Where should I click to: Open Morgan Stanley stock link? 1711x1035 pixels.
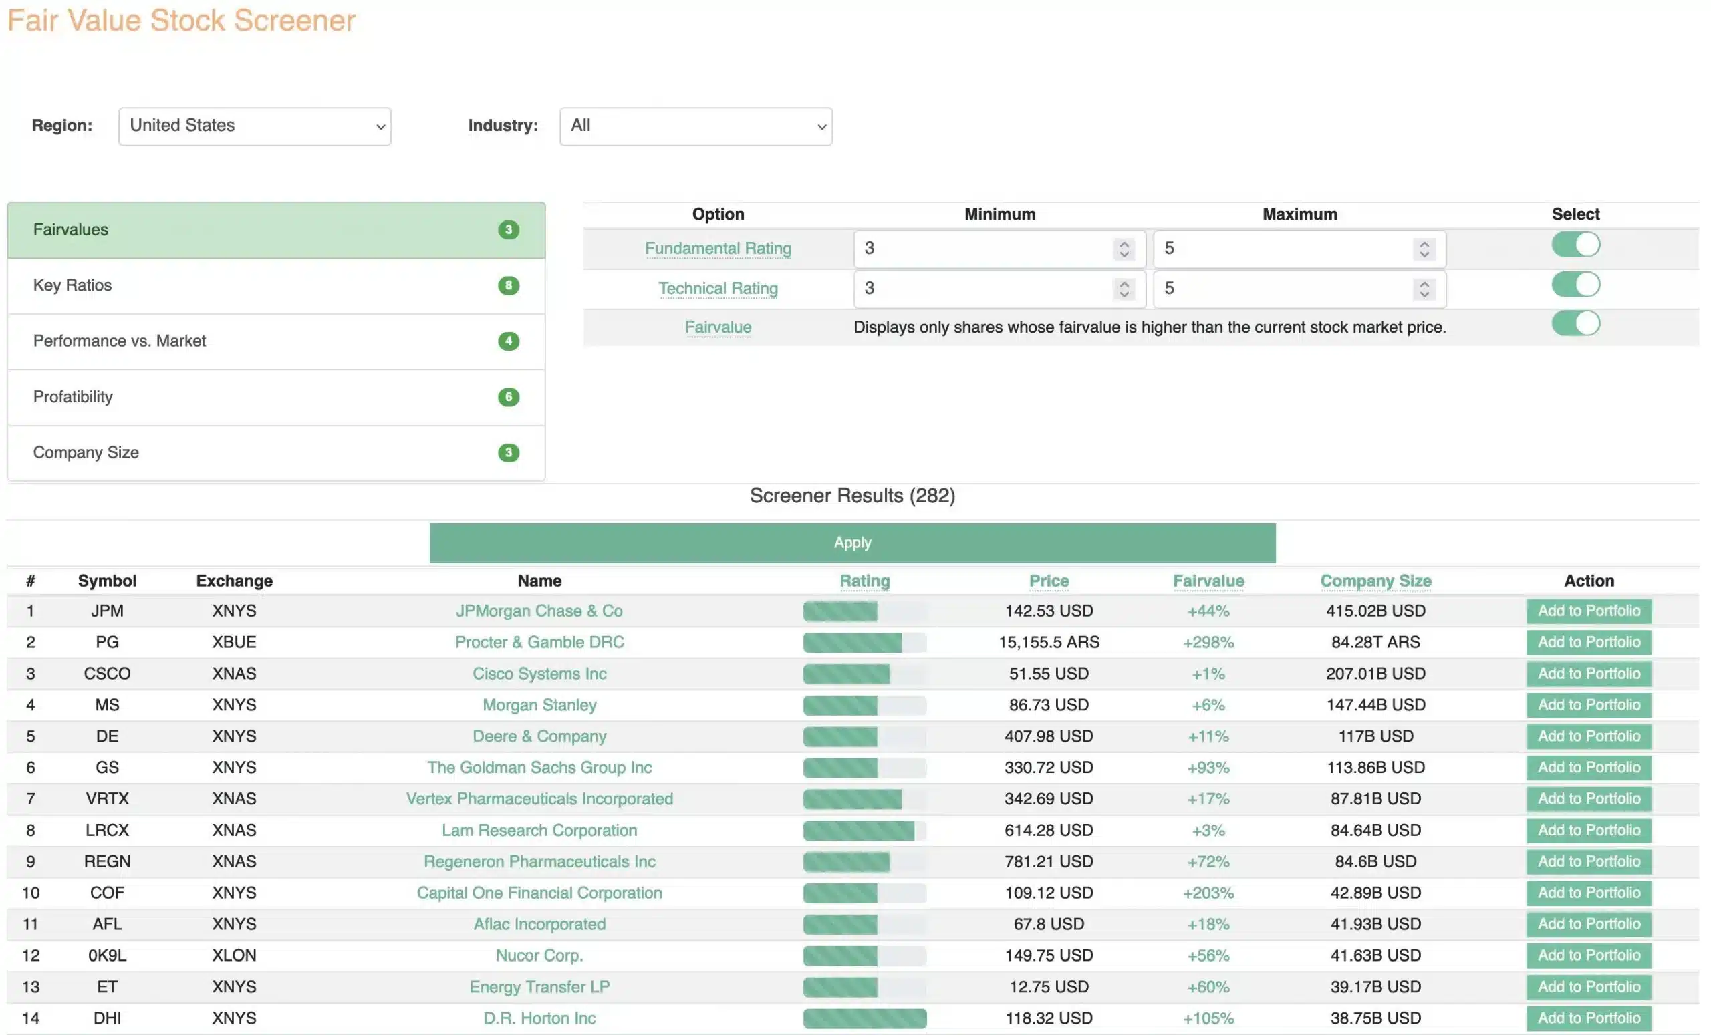click(539, 704)
